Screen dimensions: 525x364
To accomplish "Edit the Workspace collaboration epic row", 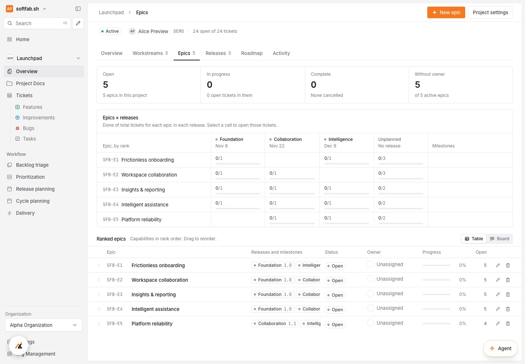I will point(498,280).
